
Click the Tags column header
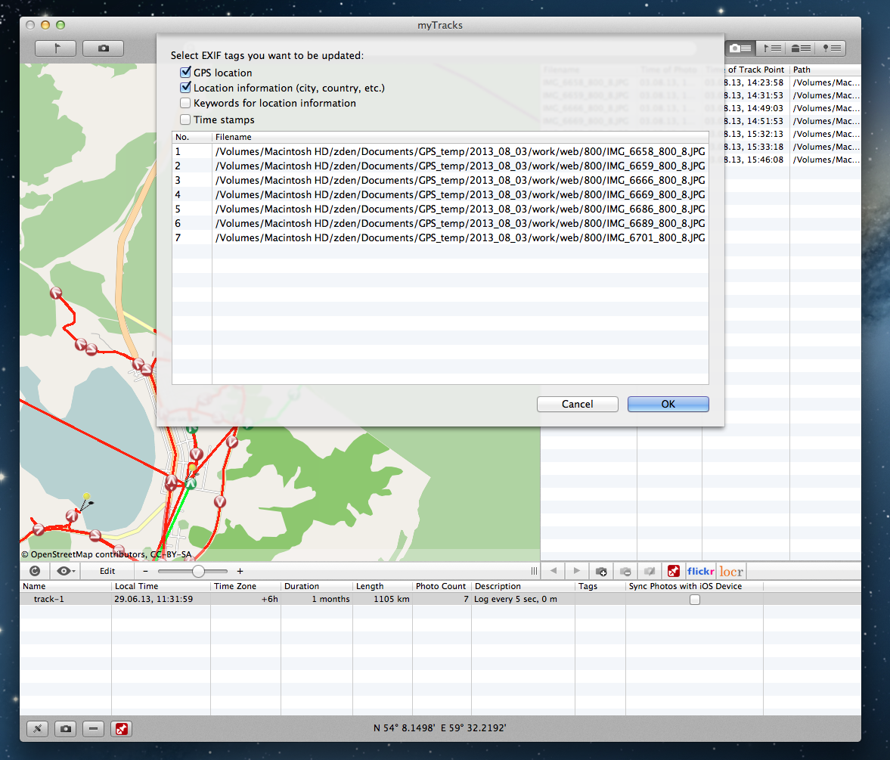click(x=600, y=586)
